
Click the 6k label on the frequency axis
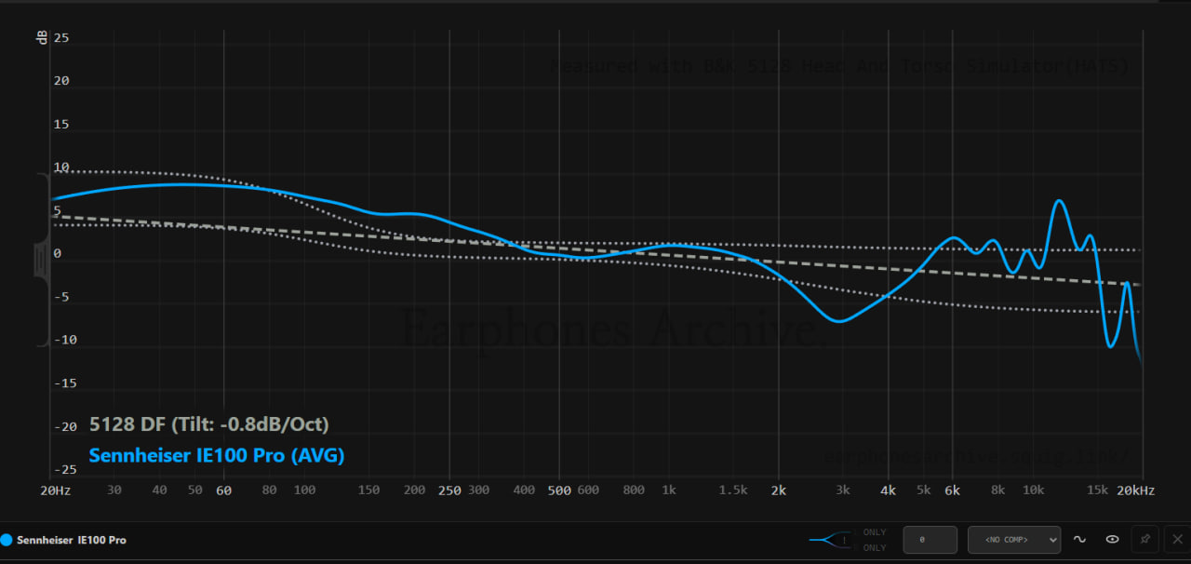pyautogui.click(x=952, y=490)
